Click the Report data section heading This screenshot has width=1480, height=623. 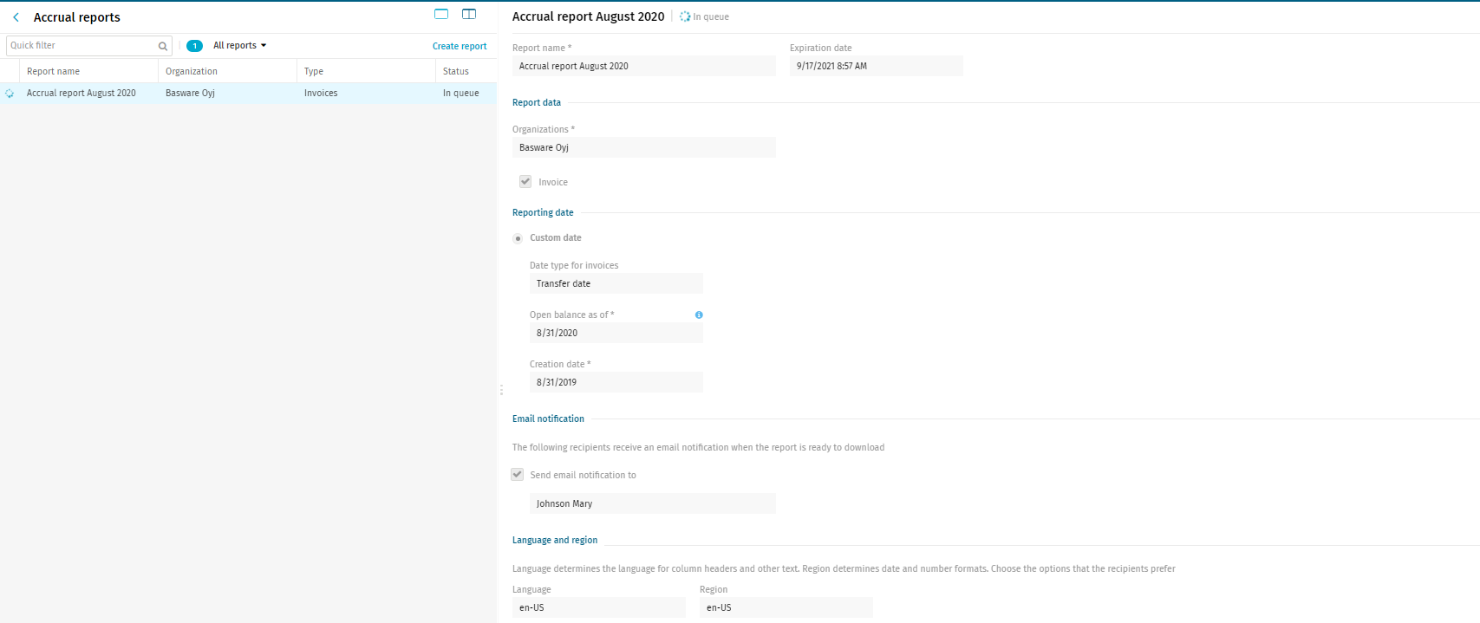[x=537, y=103]
